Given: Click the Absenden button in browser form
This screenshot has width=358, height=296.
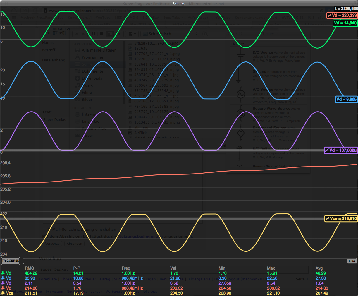Looking at the screenshot, I should [74, 244].
